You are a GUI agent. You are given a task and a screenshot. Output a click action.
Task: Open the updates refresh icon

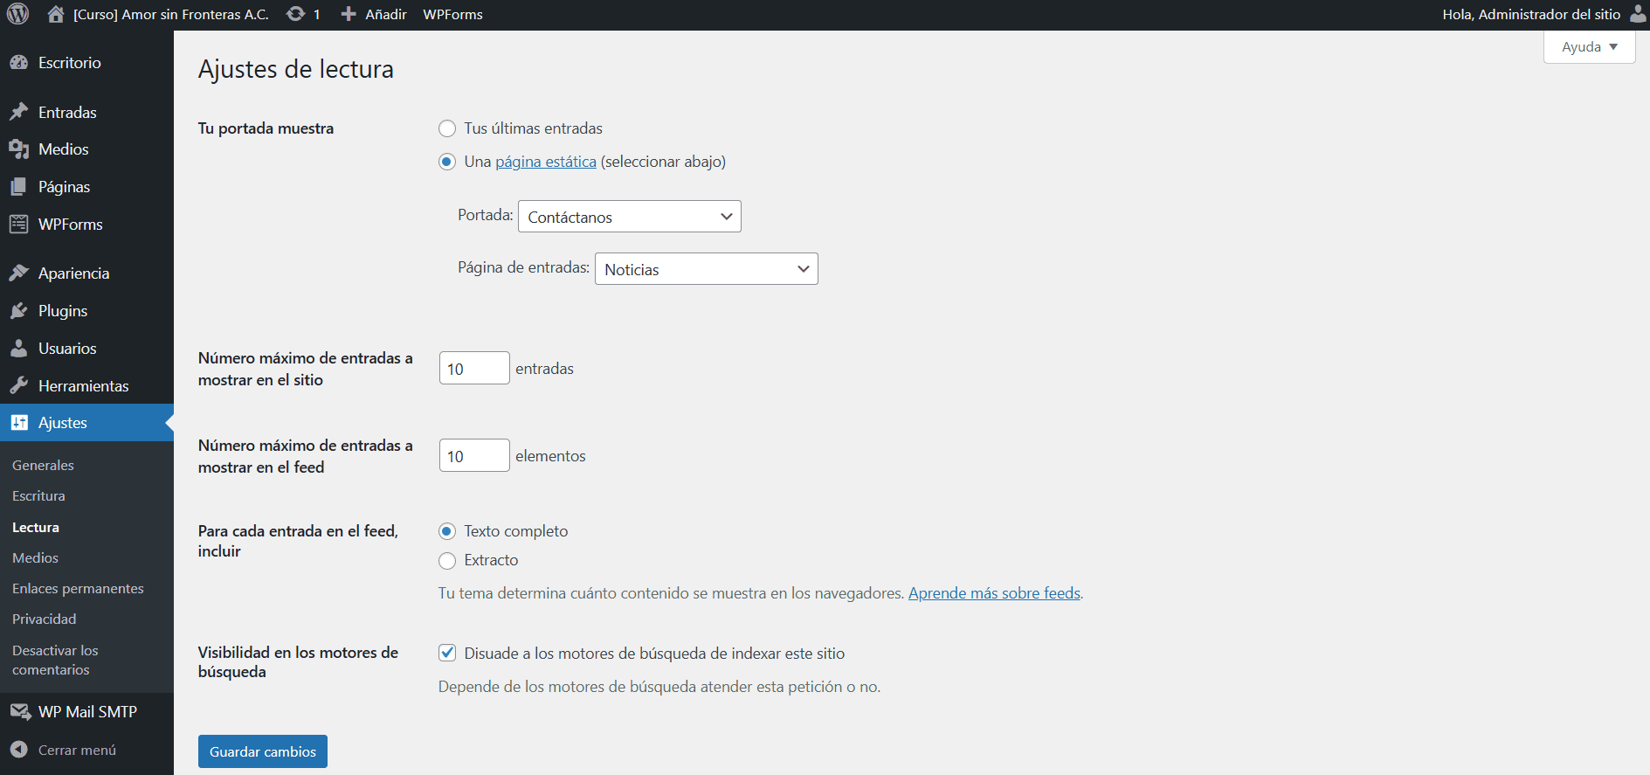(x=296, y=14)
